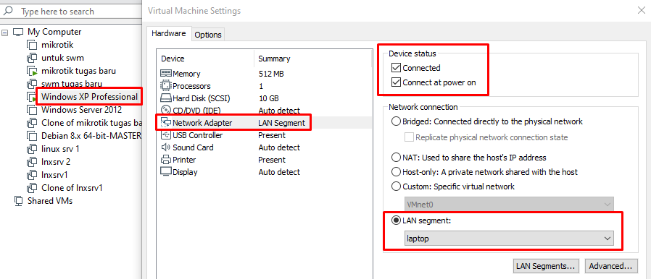Select the CD/DVD (IDE) drive icon
The width and height of the screenshot is (651, 279).
(x=166, y=111)
